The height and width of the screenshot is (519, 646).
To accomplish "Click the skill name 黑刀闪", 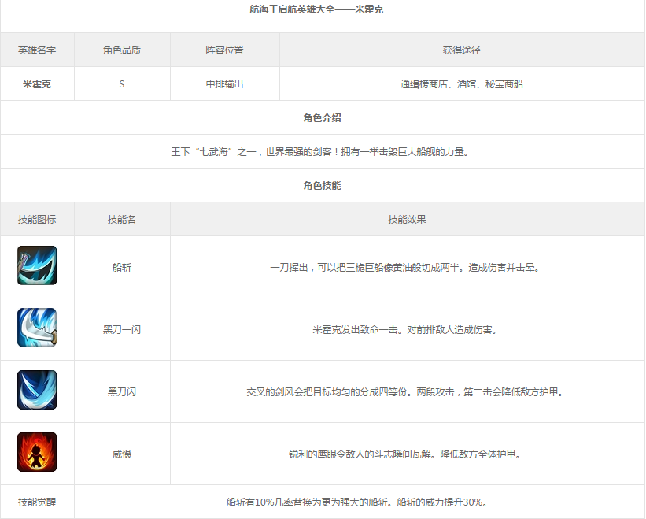I will coord(122,392).
